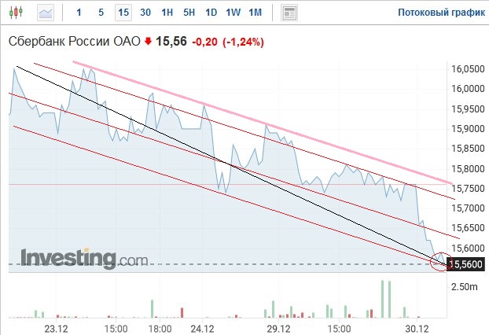Open the Потоковый график link
The image size is (489, 335).
[442, 13]
